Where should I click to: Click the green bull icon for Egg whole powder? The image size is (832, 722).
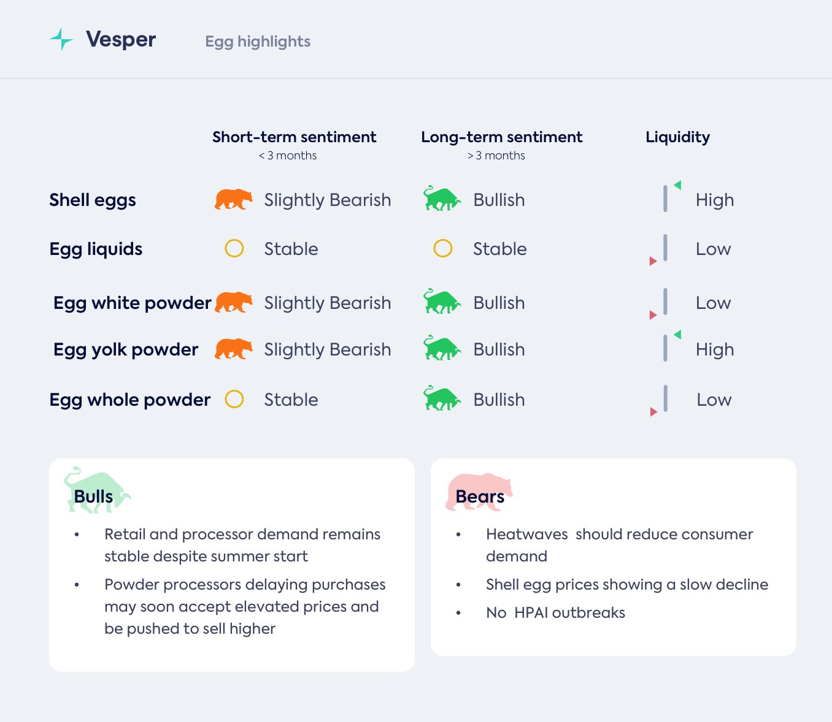click(442, 399)
